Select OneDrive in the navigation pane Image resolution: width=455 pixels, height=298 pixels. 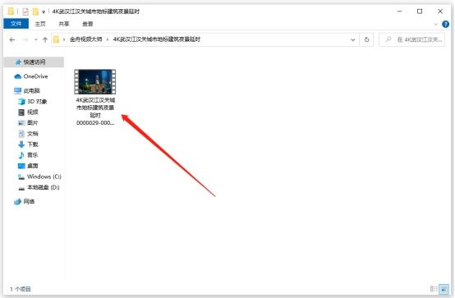tap(31, 76)
